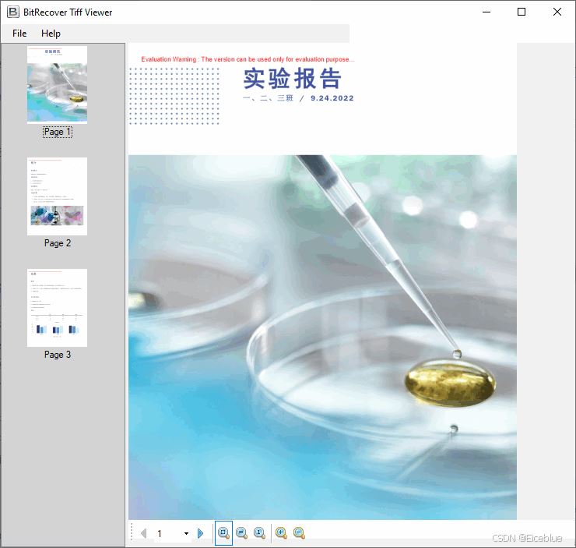Activate the fit-to-page zoom magnifier
Screen dimensions: 576x548
click(x=223, y=533)
